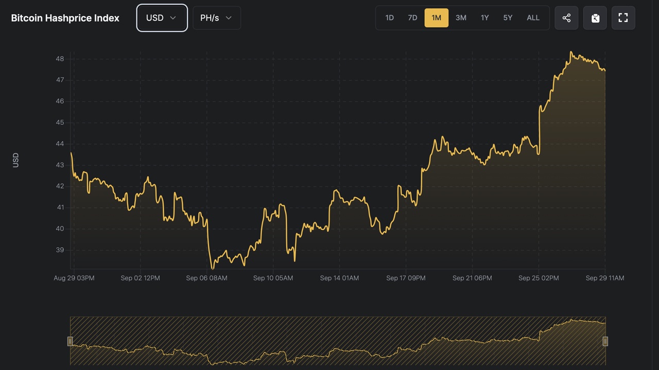This screenshot has height=370, width=659.
Task: Open the USD currency dropdown
Action: 162,18
